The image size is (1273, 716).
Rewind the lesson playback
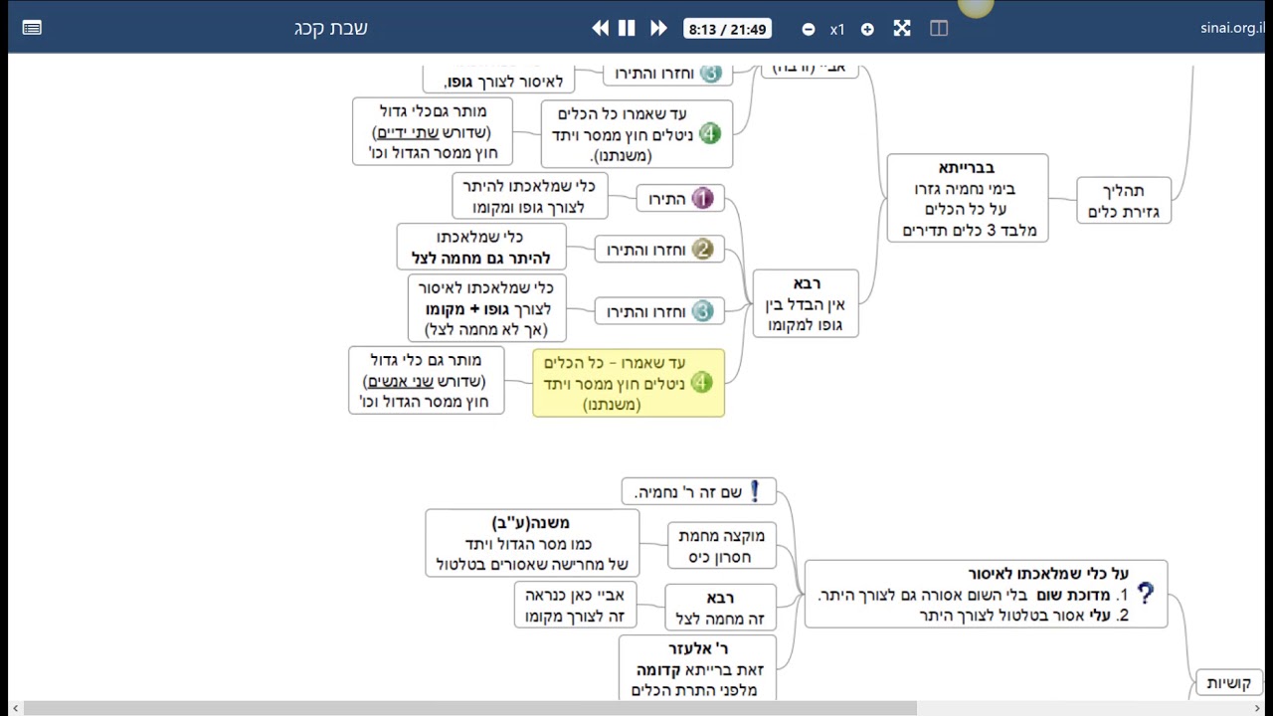pos(600,29)
